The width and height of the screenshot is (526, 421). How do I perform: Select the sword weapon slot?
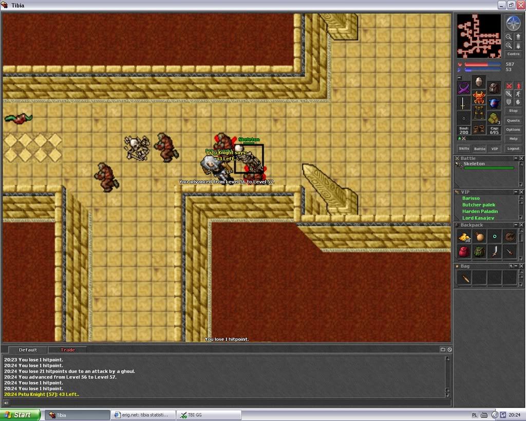pos(464,103)
